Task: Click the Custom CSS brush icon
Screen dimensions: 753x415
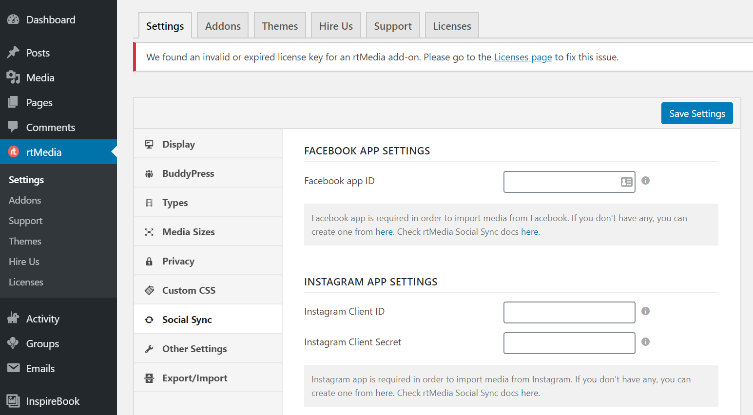Action: pyautogui.click(x=149, y=290)
